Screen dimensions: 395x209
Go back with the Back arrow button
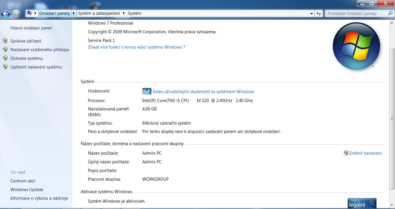pos(6,13)
